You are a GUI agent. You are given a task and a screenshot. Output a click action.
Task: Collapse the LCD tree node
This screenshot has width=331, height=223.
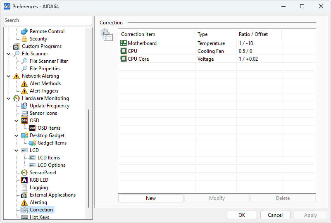(17, 150)
